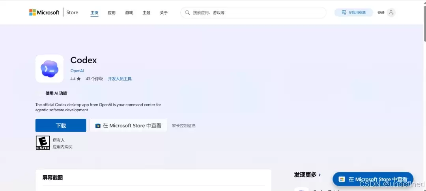Open the 开发人员工具 category link

pyautogui.click(x=120, y=79)
